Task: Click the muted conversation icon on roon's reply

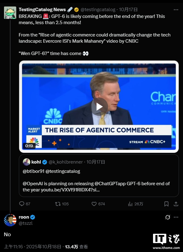Action: [x=168, y=217]
